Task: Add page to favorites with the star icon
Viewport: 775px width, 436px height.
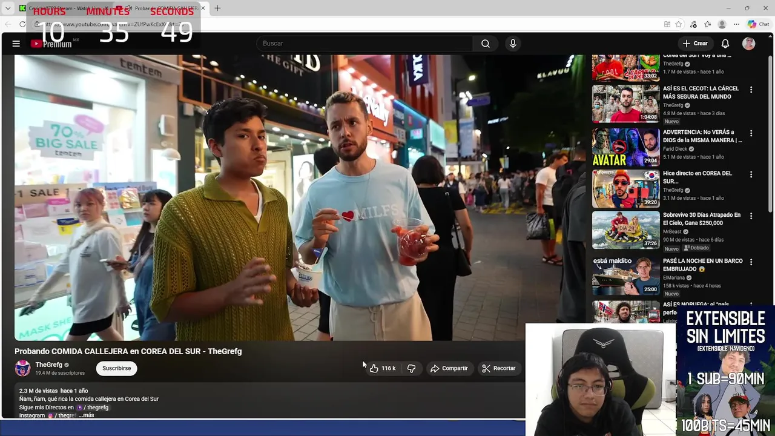Action: click(679, 24)
